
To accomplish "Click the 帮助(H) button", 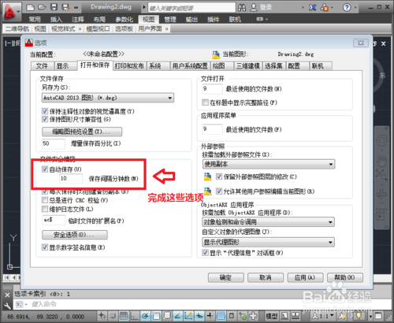I will [345, 277].
